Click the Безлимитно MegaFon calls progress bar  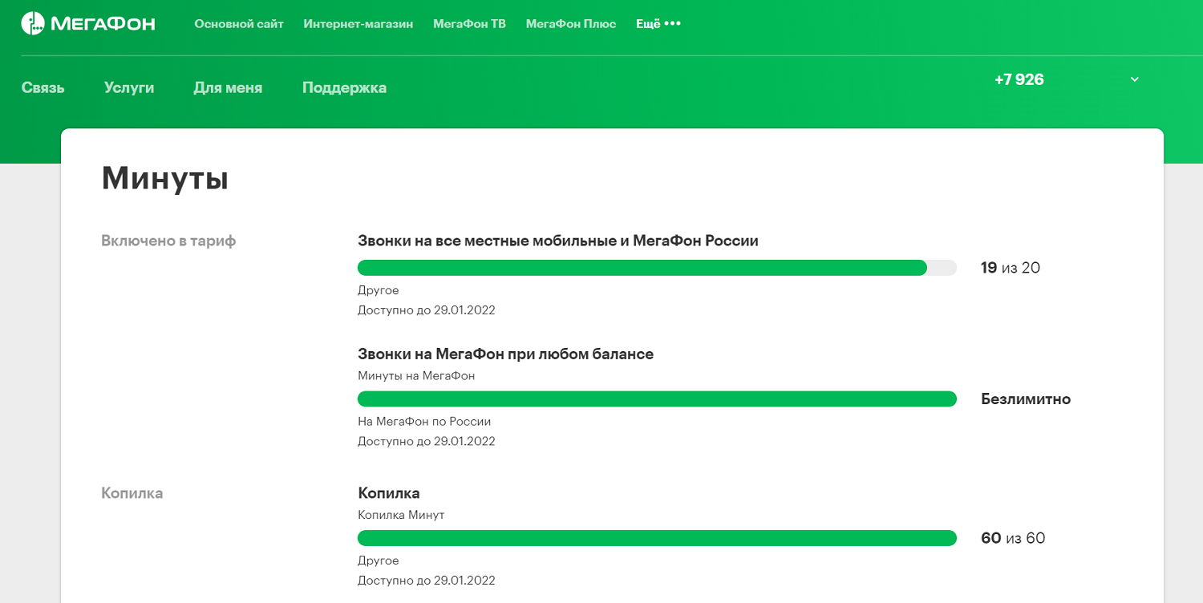[x=657, y=399]
